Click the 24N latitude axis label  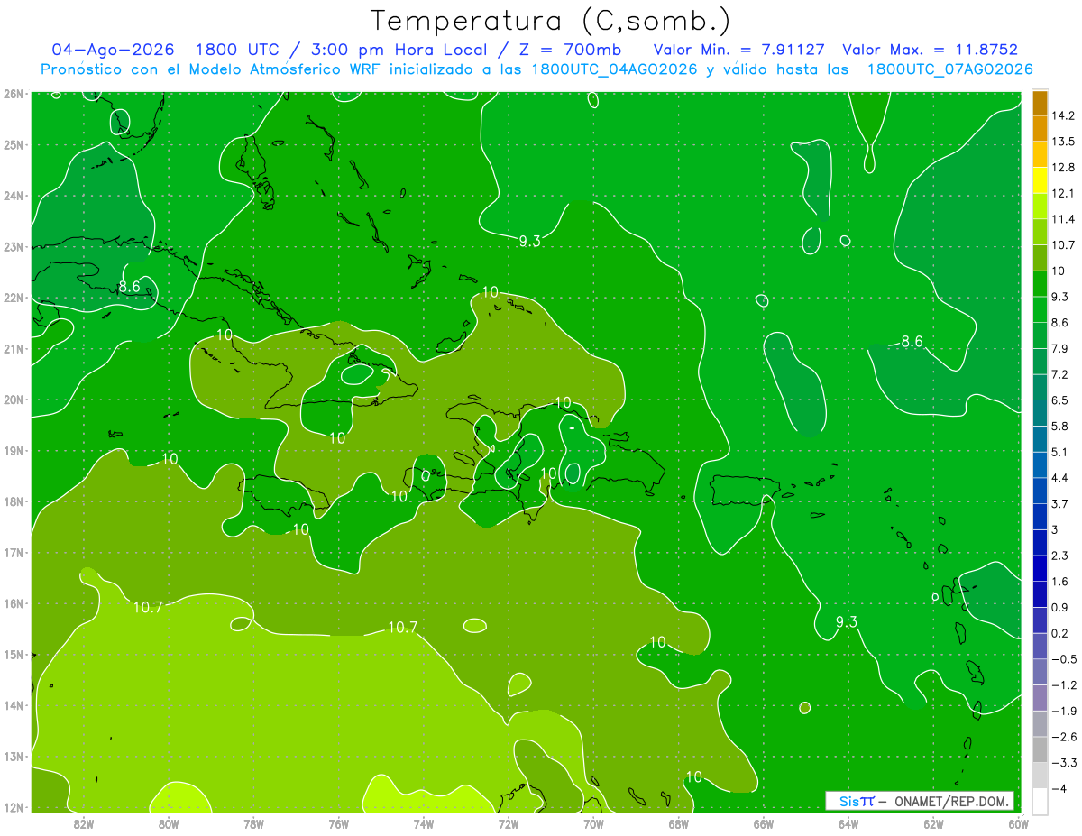point(13,196)
